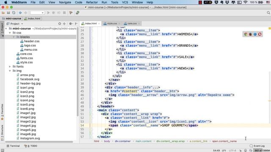271x152 pixels.
Task: Open in Firefox browser icon
Action: click(x=250, y=34)
